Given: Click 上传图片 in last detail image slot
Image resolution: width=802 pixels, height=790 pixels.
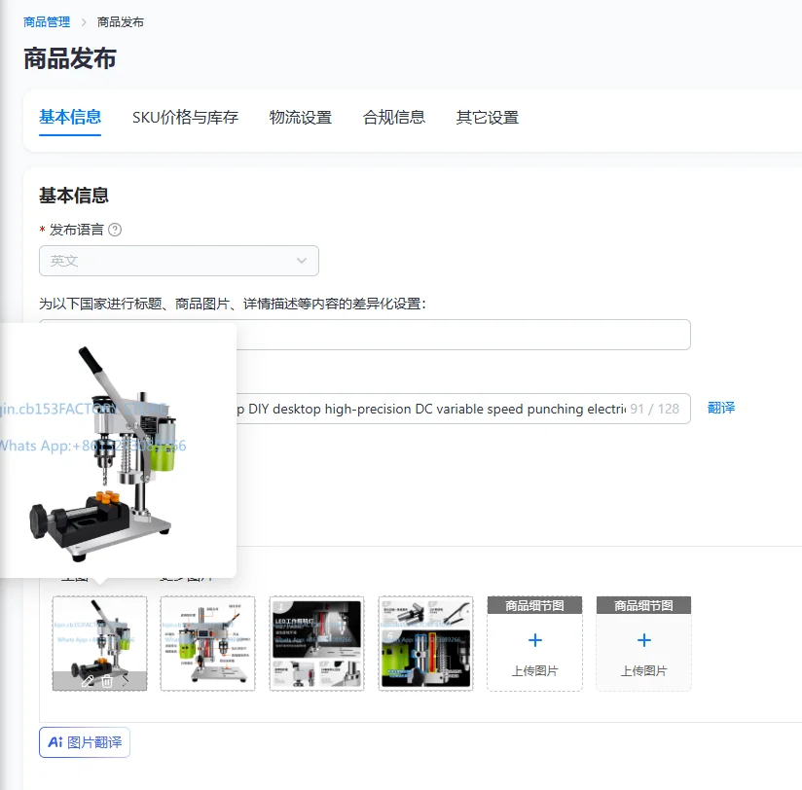Looking at the screenshot, I should (x=644, y=671).
